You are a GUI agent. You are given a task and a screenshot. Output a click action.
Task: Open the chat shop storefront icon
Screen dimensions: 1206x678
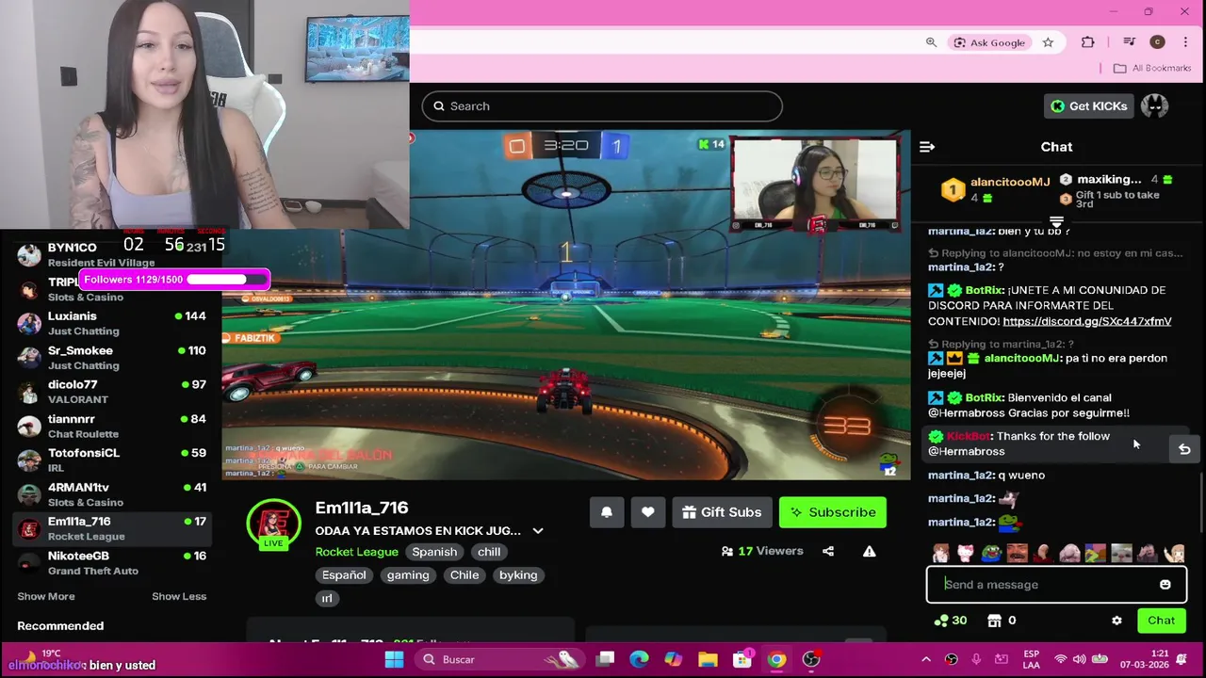(x=994, y=621)
